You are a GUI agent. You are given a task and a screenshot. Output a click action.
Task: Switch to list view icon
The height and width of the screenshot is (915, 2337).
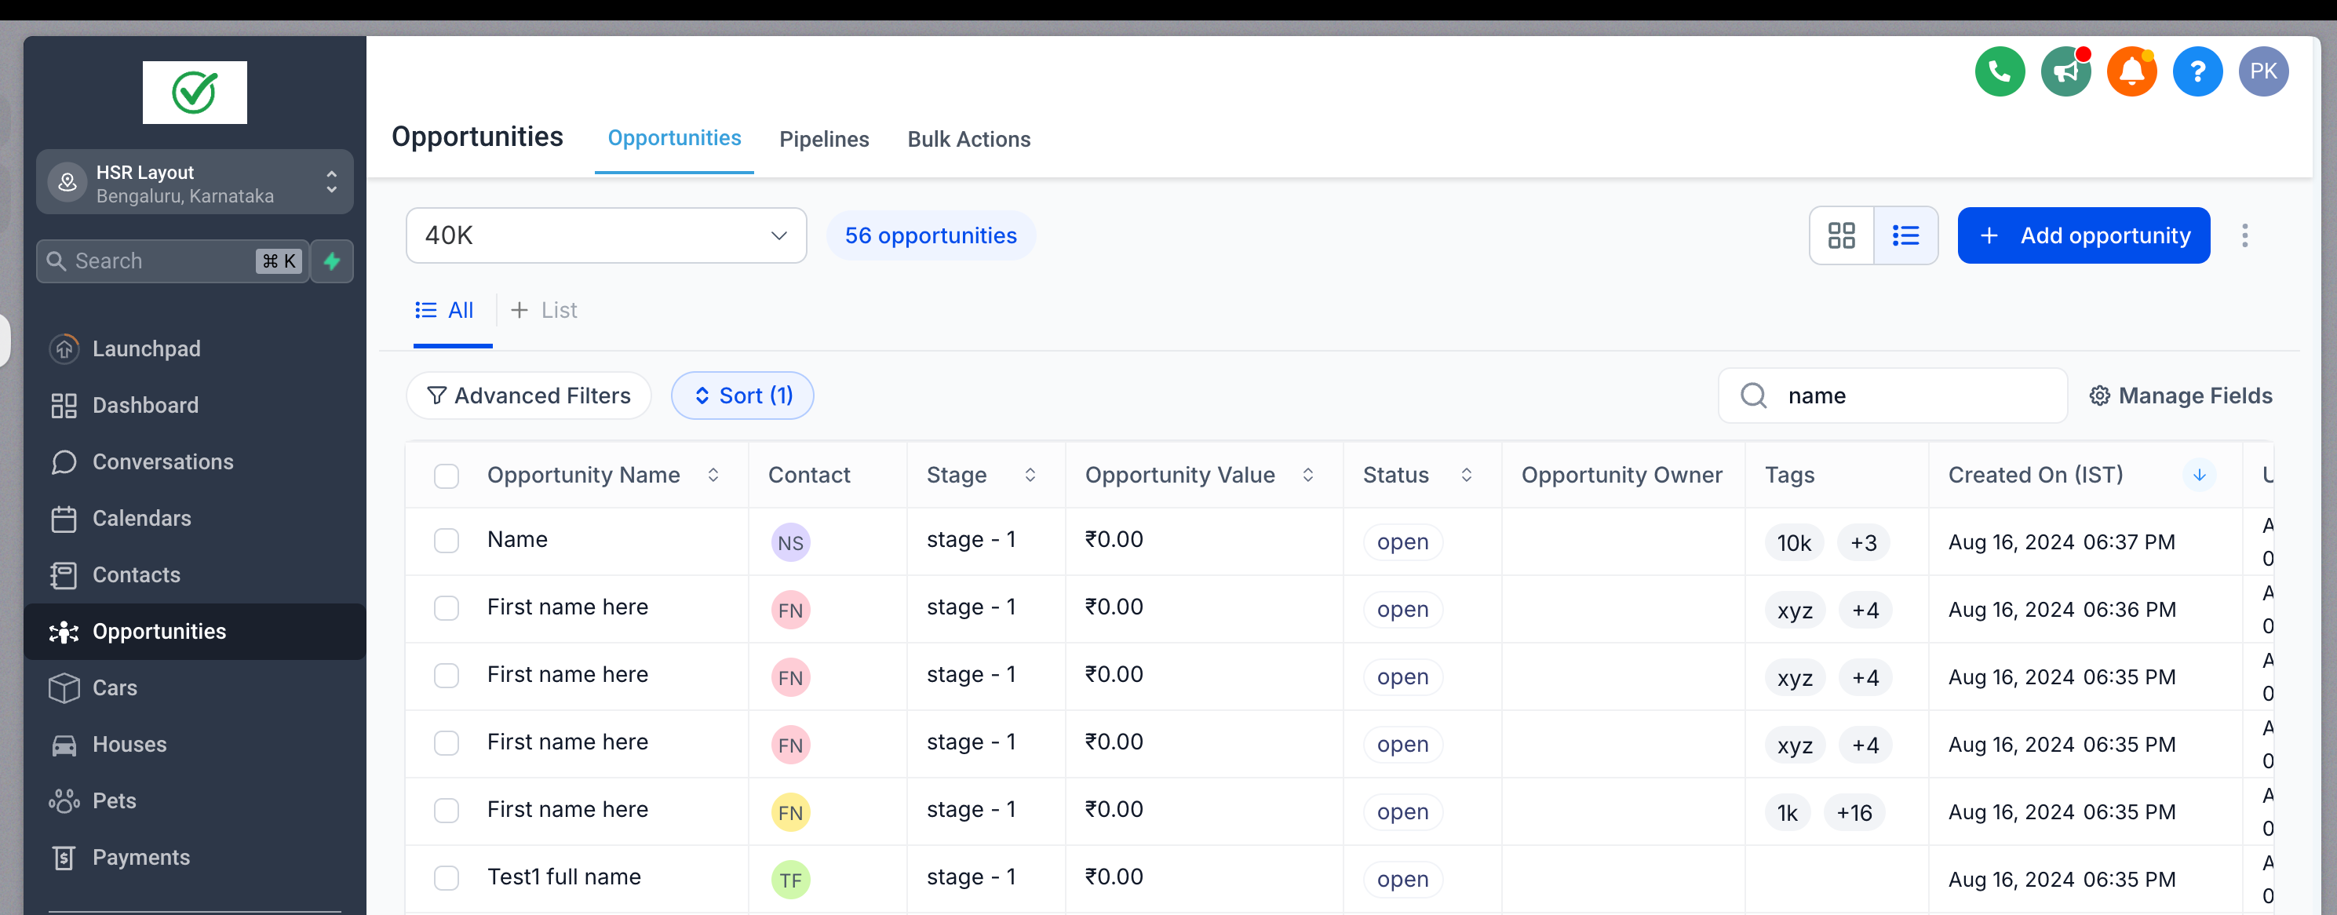(1905, 235)
